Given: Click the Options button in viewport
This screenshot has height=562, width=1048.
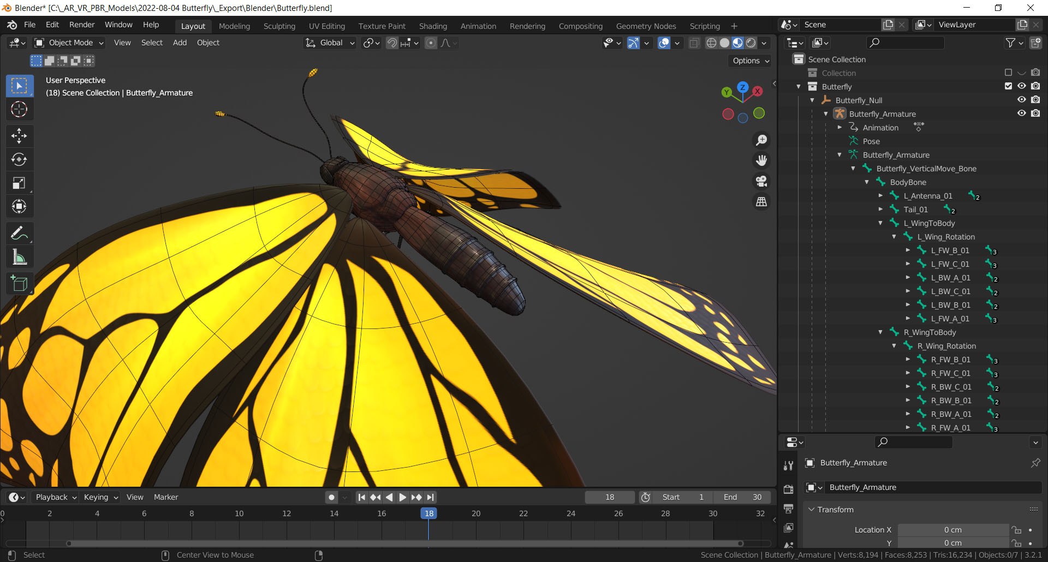Looking at the screenshot, I should point(751,61).
